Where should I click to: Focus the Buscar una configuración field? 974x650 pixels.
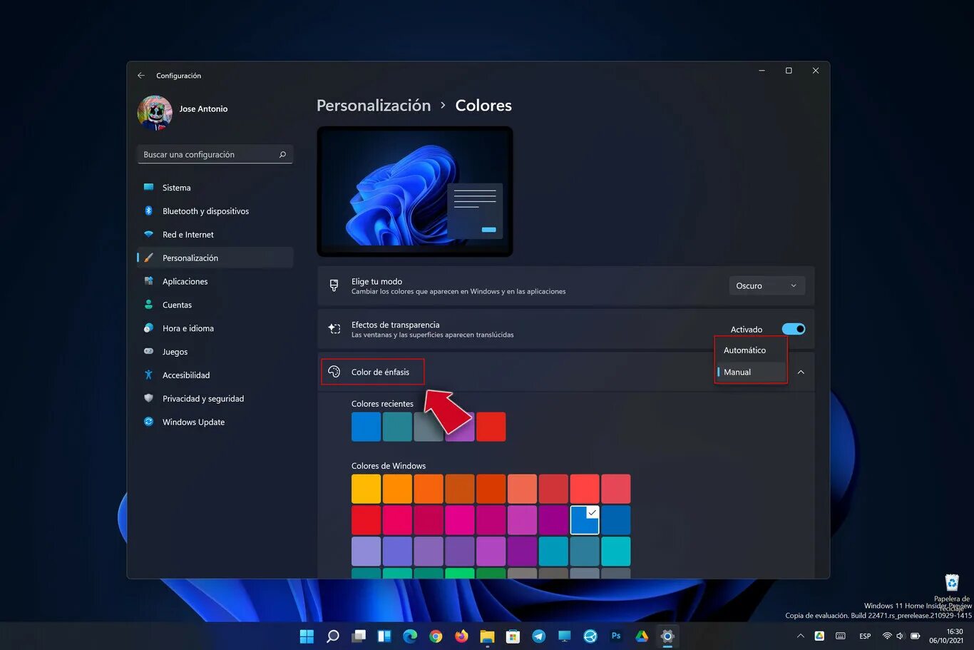pyautogui.click(x=215, y=154)
